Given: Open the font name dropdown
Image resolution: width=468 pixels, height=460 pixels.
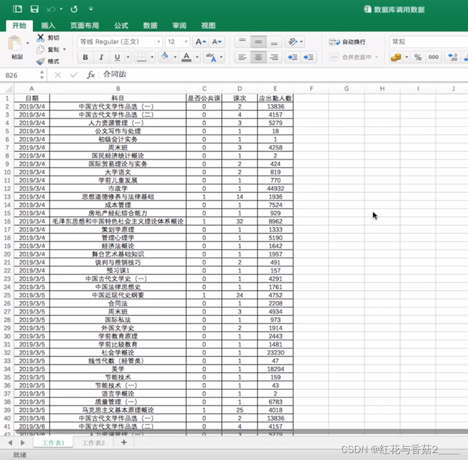Looking at the screenshot, I should [x=159, y=42].
